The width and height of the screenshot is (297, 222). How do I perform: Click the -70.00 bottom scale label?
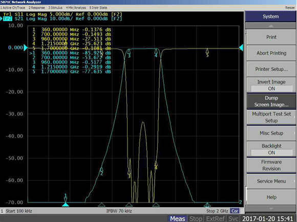coord(14,203)
